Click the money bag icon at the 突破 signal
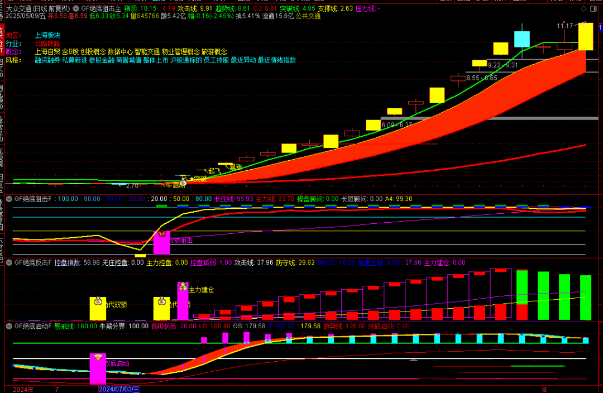This screenshot has height=393, width=603. click(183, 183)
